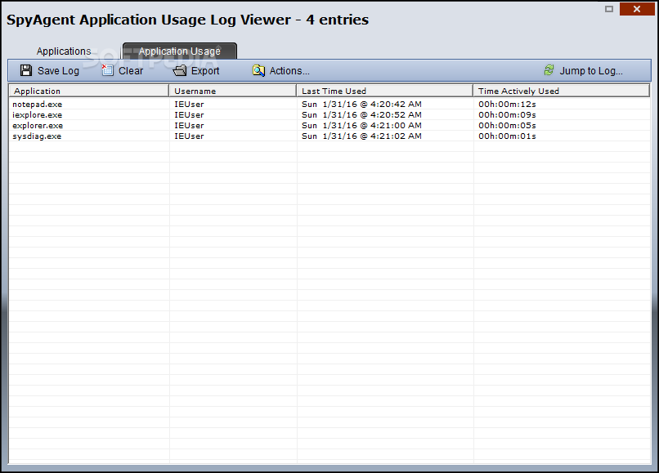Click the 00h:00m:05s duration cell

click(x=507, y=126)
